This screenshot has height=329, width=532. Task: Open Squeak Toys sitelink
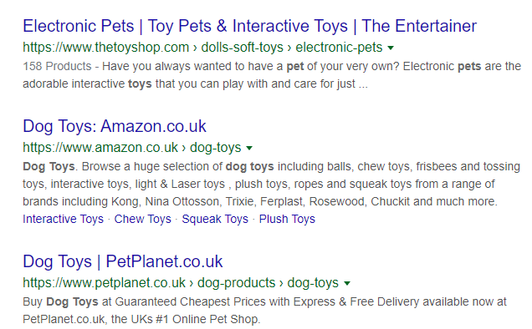(x=215, y=219)
